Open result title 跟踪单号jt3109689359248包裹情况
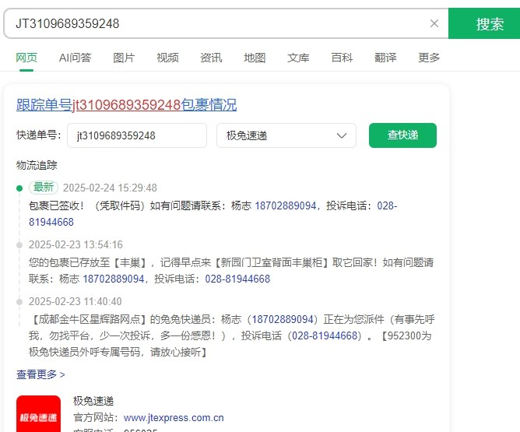Screen dimensions: 520x432 (126, 105)
